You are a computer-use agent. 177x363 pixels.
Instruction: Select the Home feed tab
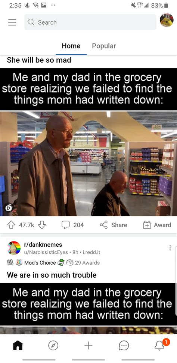(x=71, y=46)
